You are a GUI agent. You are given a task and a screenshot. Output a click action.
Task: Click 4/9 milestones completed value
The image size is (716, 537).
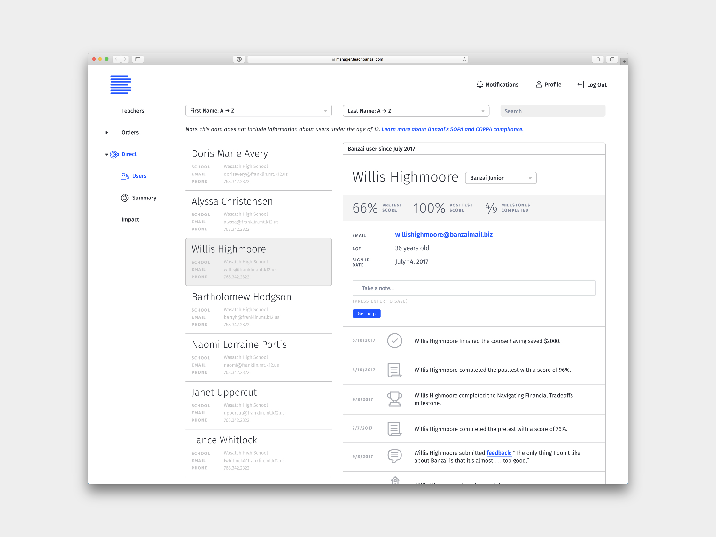(491, 208)
